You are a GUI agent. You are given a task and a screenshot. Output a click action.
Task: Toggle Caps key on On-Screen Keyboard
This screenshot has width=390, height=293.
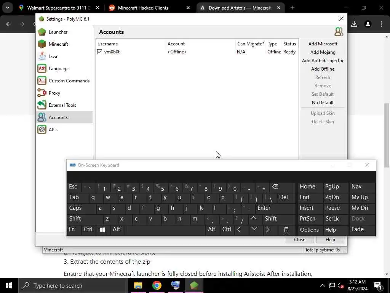[x=81, y=208]
